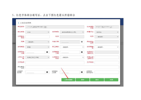141x100 pixels.
Task: Click the 保存 button
Action: point(83,80)
